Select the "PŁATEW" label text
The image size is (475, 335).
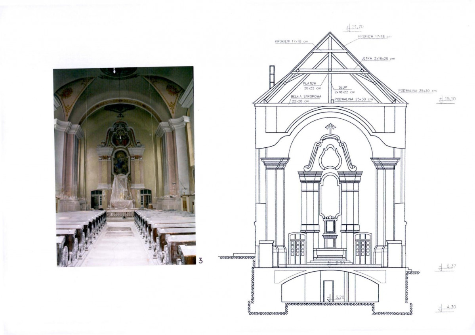point(309,84)
